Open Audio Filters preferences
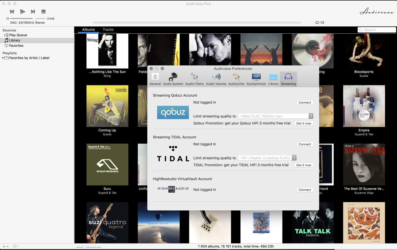The width and height of the screenshot is (397, 250). pos(194,79)
